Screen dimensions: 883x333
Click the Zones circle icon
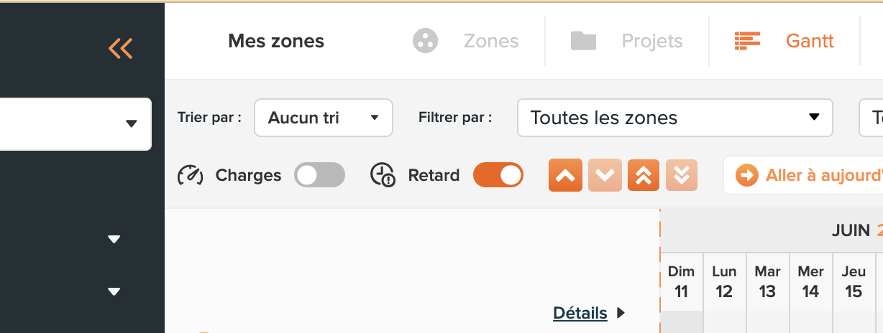(426, 41)
